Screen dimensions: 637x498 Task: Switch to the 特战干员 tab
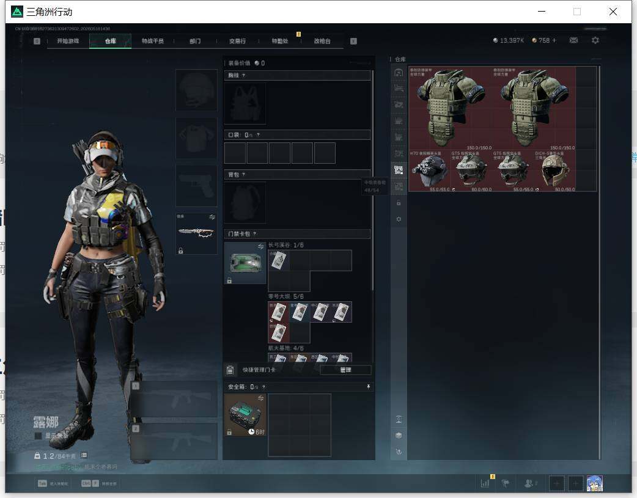[x=152, y=41]
